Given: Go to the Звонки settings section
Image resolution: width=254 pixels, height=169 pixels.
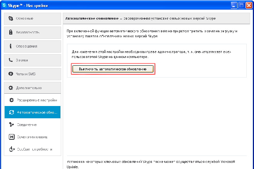Looking at the screenshot, I should pos(32,60).
